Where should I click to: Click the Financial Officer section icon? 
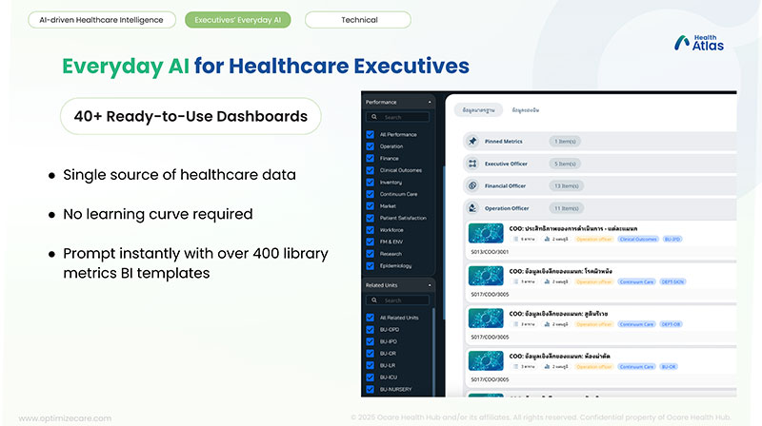pos(472,185)
